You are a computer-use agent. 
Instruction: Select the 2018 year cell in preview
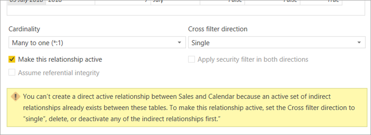(x=70, y=2)
